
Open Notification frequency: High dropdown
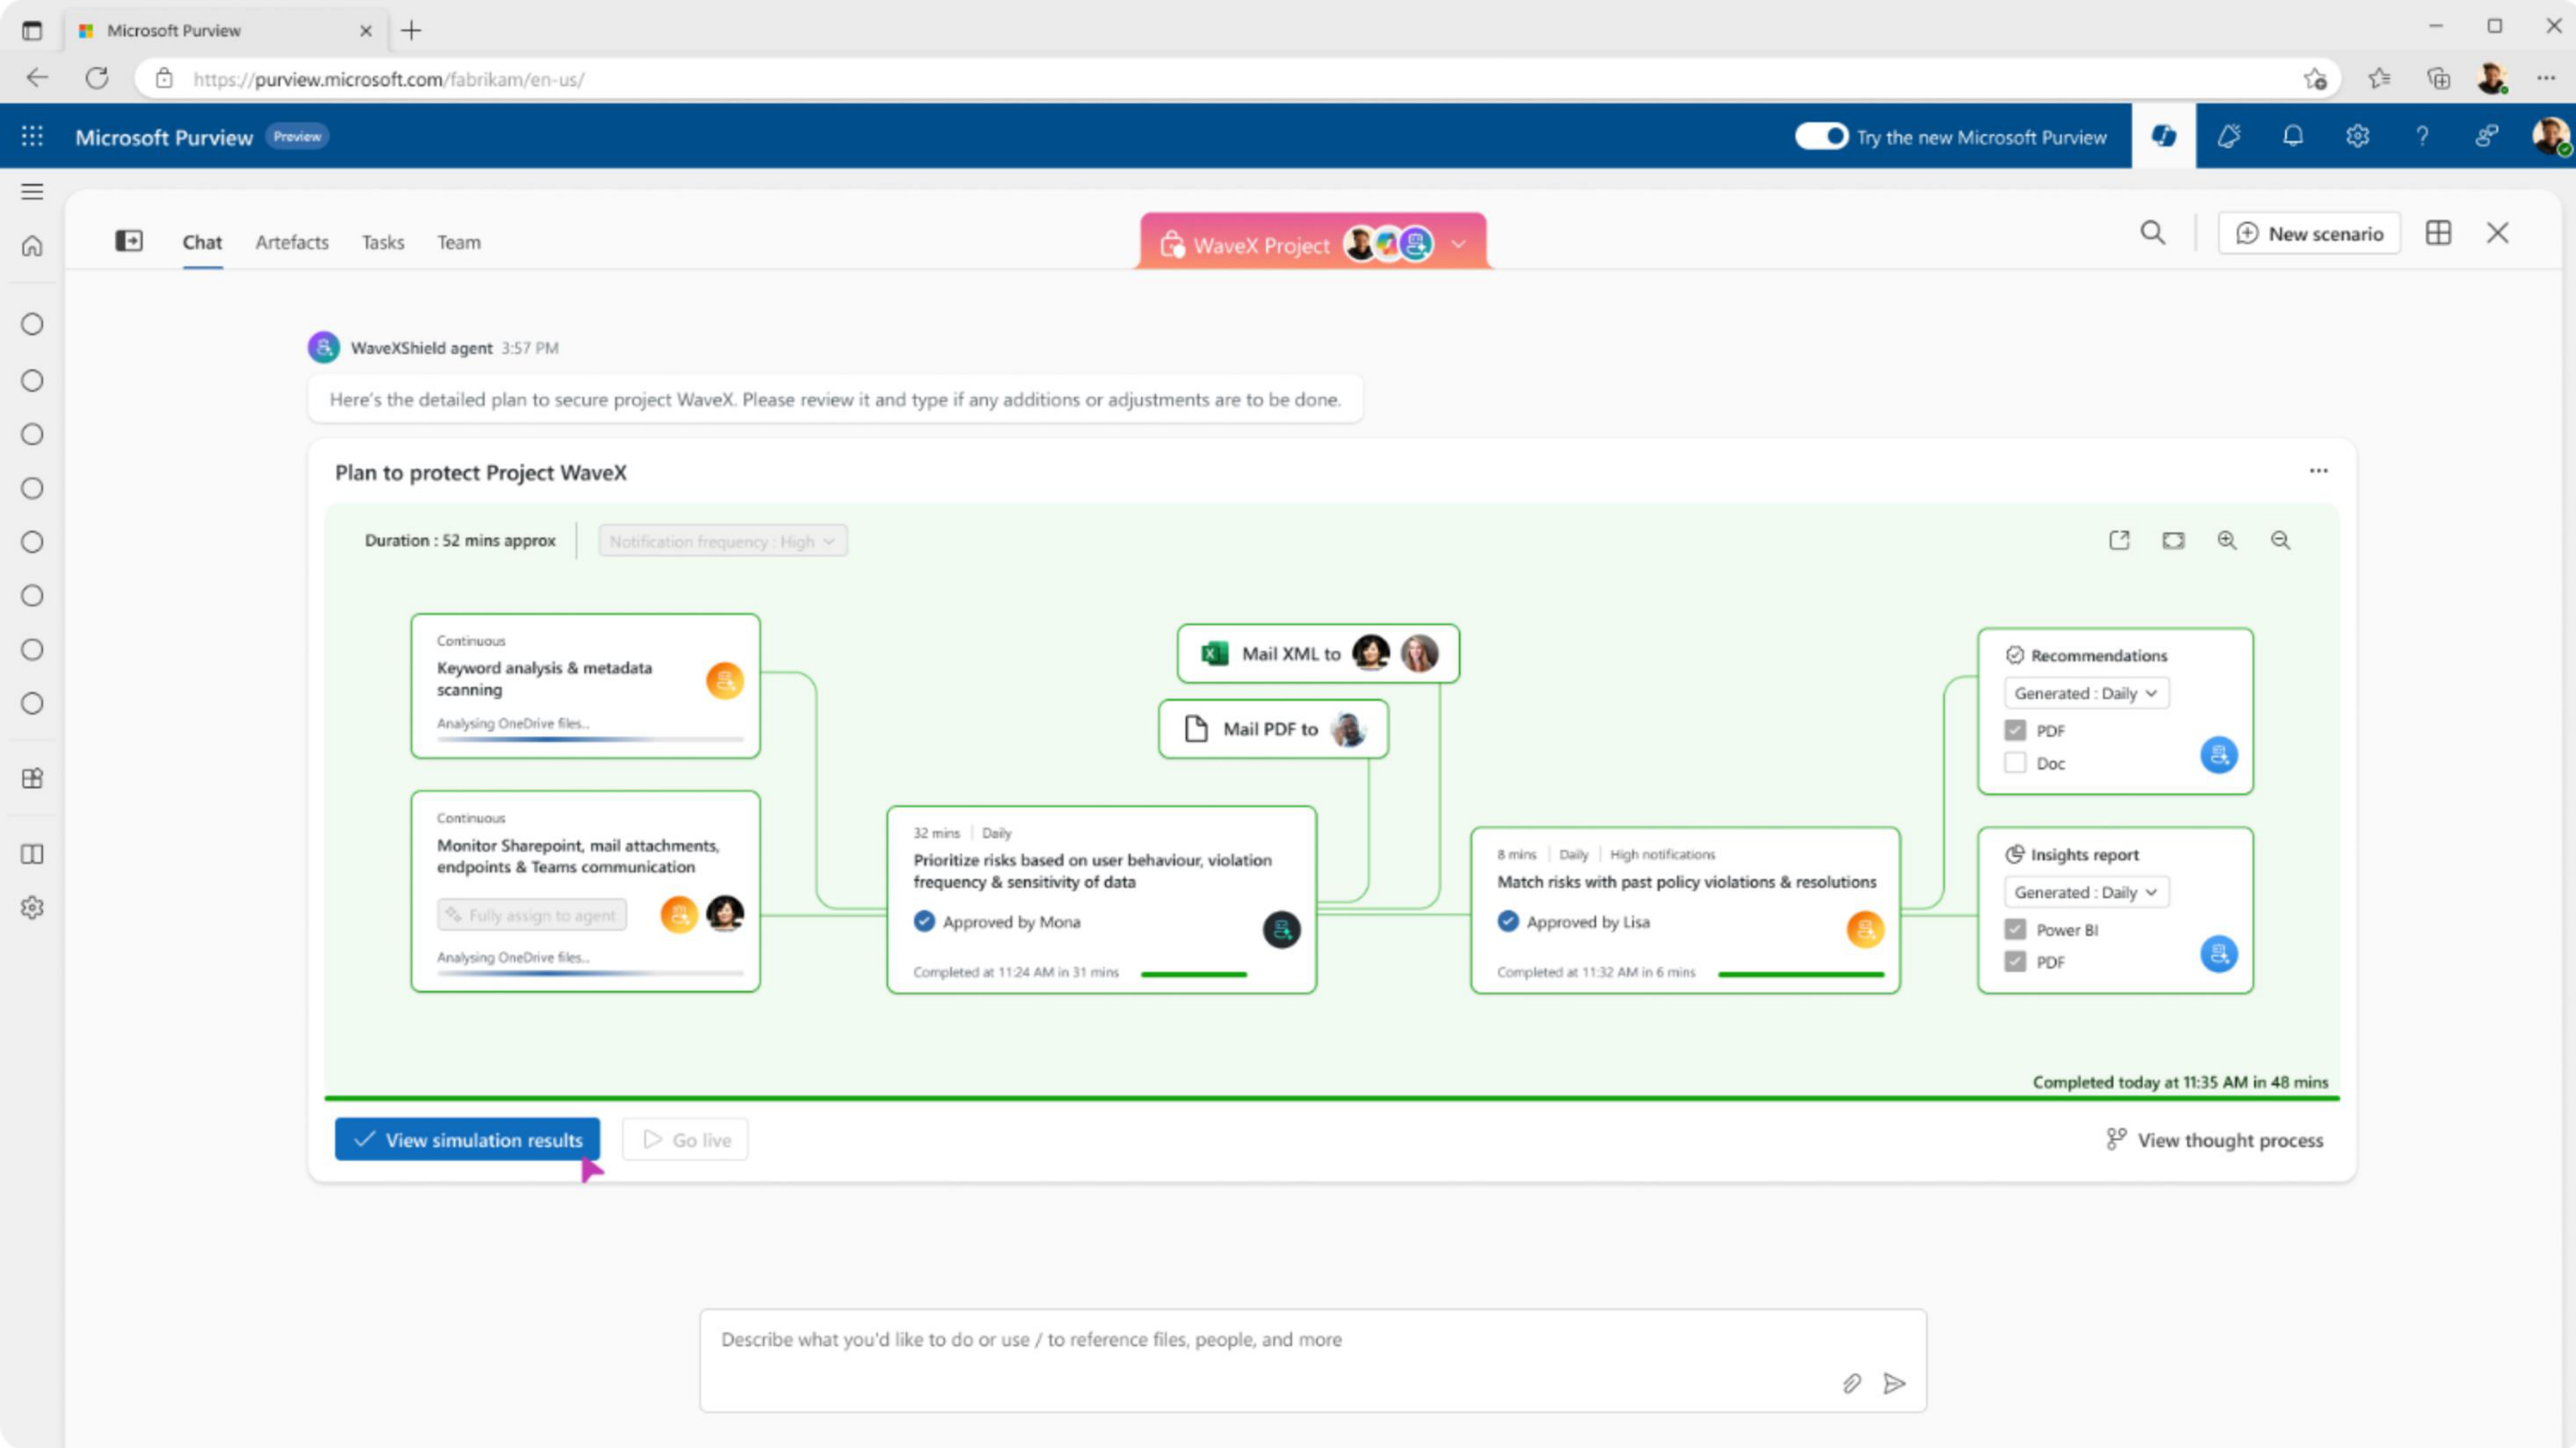coord(722,540)
